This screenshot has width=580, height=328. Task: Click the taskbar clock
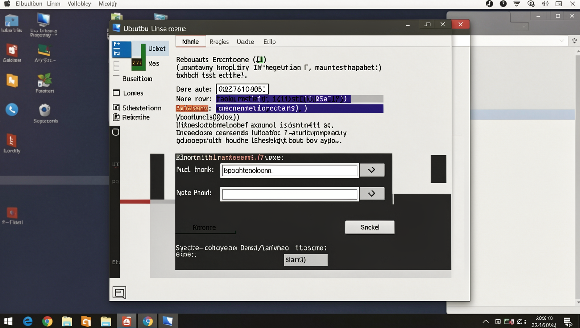coord(544,321)
